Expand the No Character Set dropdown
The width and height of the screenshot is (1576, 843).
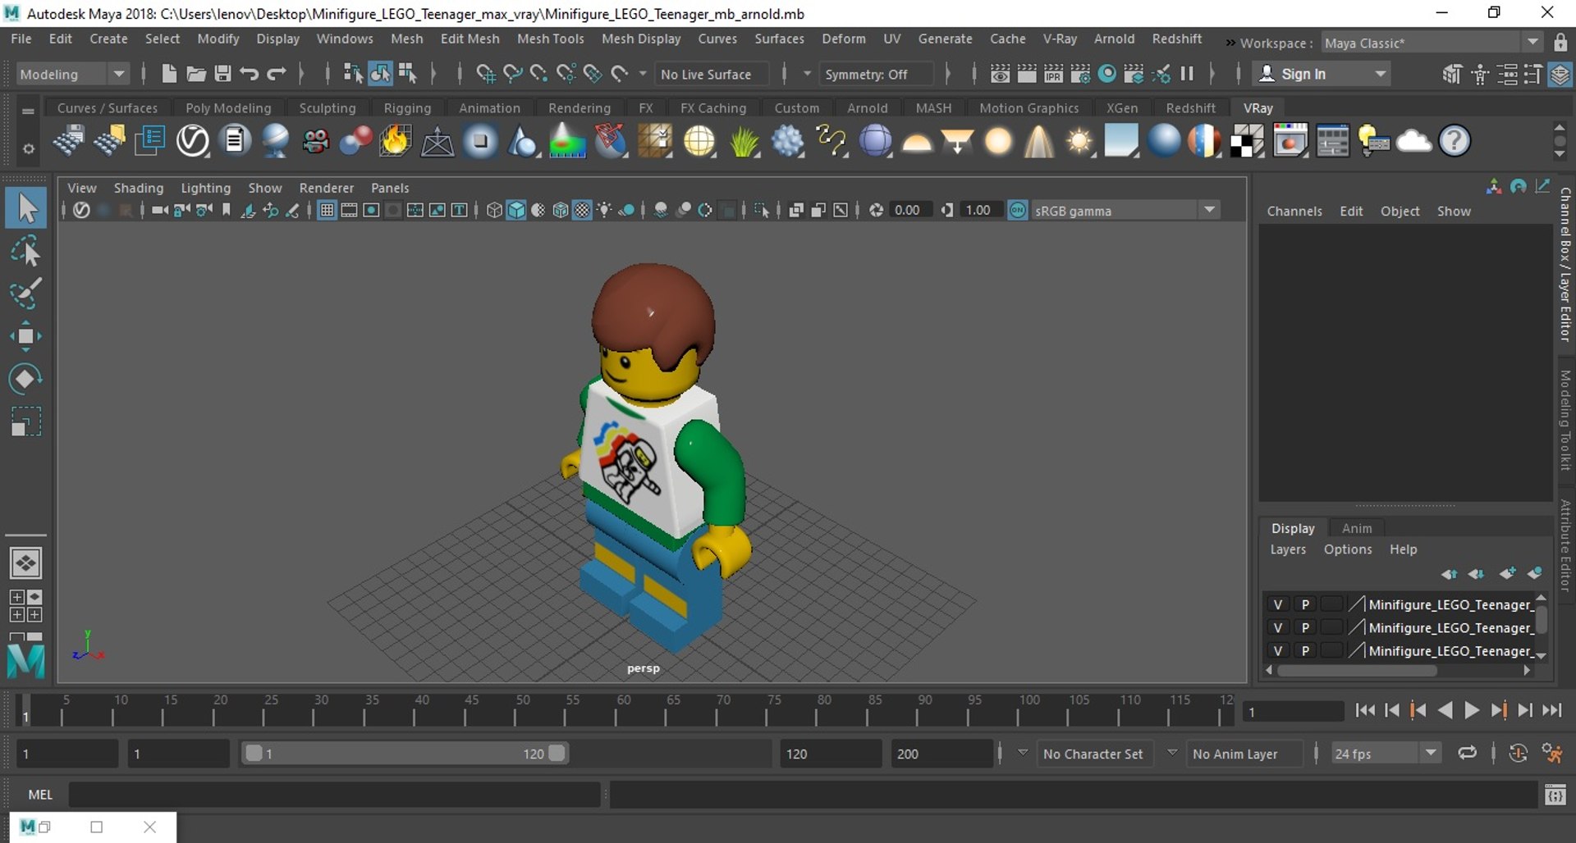click(x=1023, y=752)
